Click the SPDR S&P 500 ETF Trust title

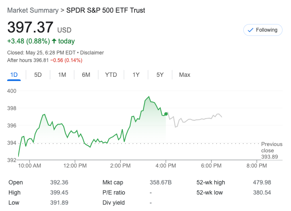[x=106, y=10]
